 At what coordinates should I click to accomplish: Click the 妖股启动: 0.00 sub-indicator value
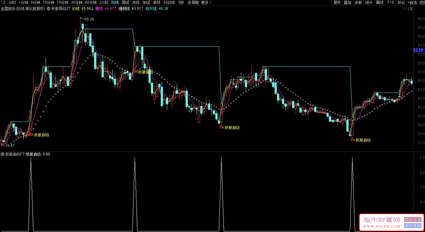click(x=38, y=154)
